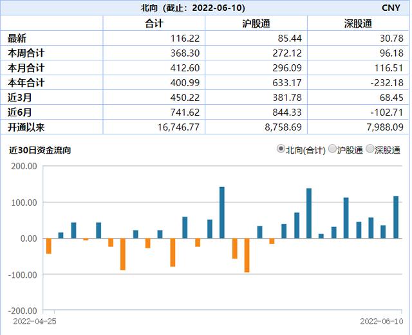This screenshot has width=412, height=335.
Task: Click the value 8,758.69
Action: pos(283,127)
